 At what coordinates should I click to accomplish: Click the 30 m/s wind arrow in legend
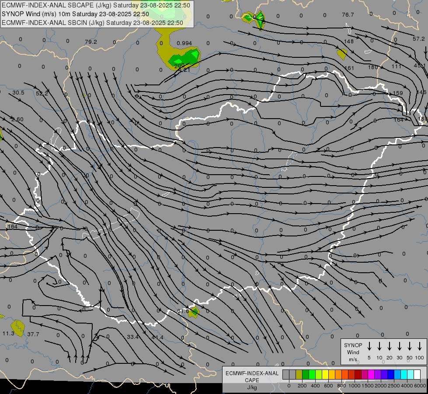399,346
